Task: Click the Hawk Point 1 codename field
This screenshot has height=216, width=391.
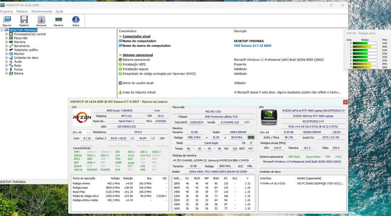Action: point(126,121)
